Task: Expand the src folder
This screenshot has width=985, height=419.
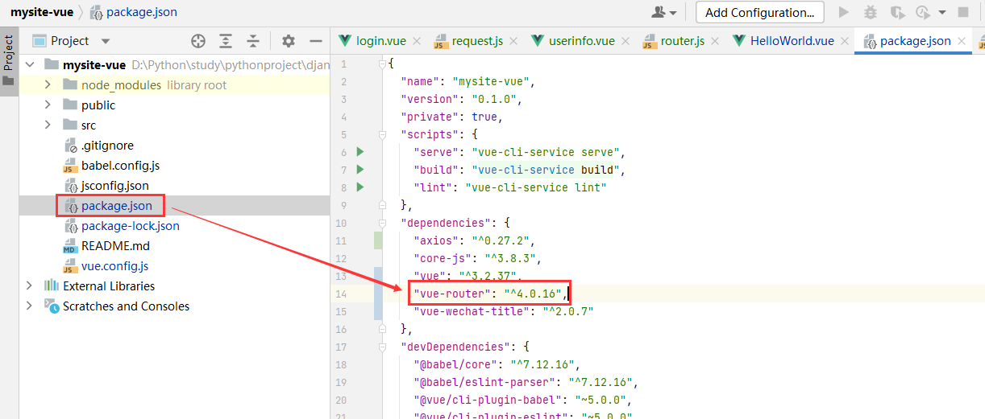Action: coord(48,125)
